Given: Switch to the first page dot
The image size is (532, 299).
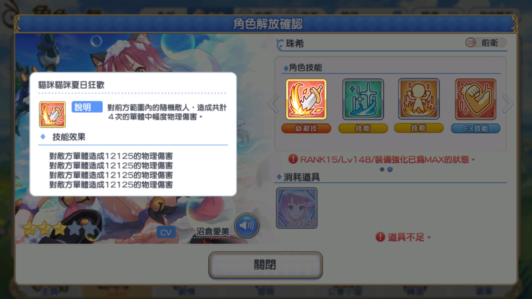Looking at the screenshot, I should (x=382, y=169).
